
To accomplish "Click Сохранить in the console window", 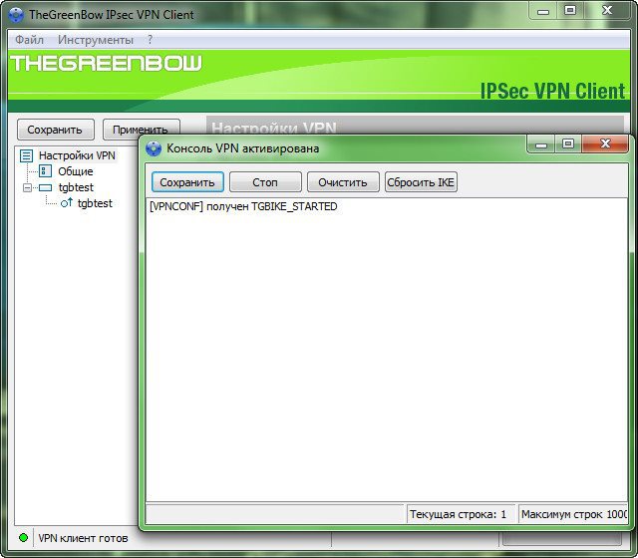I will pos(187,182).
